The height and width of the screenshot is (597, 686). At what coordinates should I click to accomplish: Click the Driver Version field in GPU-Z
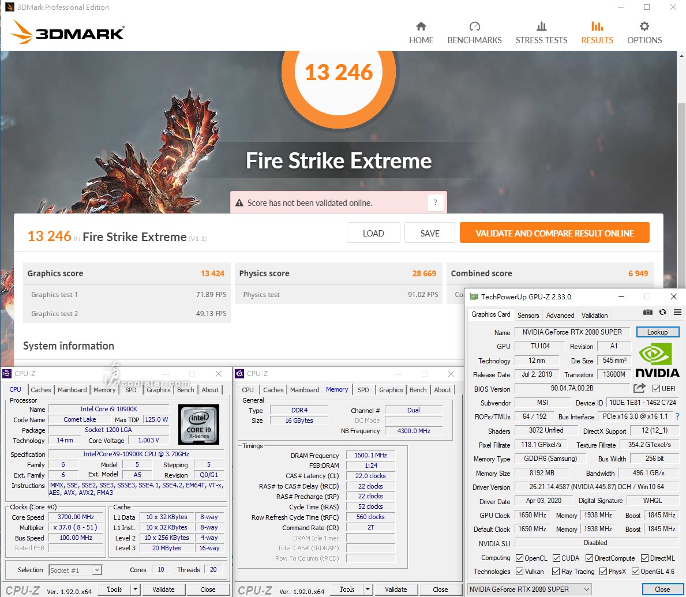click(597, 487)
